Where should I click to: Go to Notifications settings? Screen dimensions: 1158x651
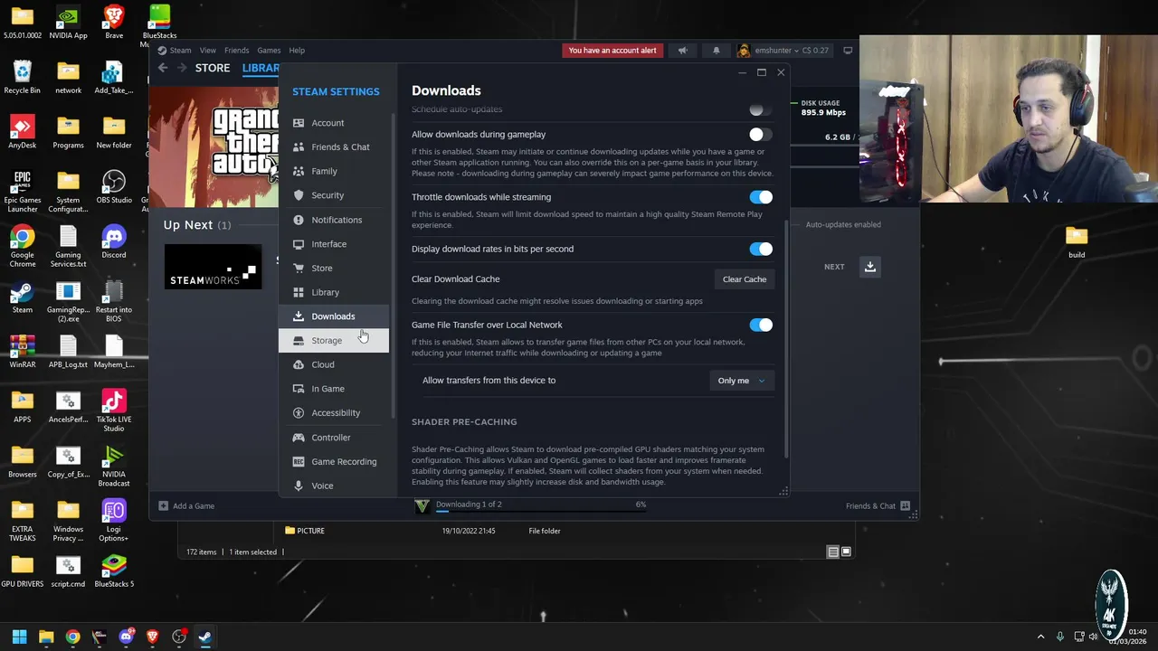click(334, 220)
